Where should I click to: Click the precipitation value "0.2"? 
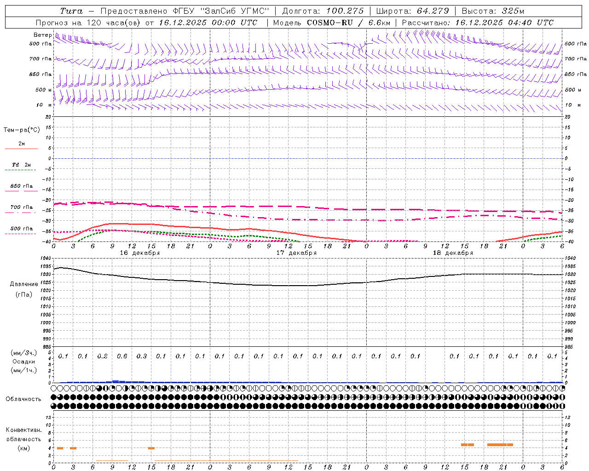click(x=102, y=356)
